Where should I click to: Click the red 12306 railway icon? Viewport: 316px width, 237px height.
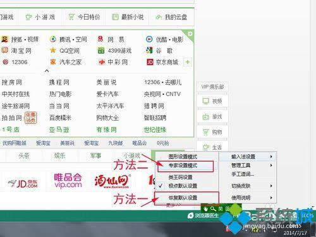coord(6,62)
